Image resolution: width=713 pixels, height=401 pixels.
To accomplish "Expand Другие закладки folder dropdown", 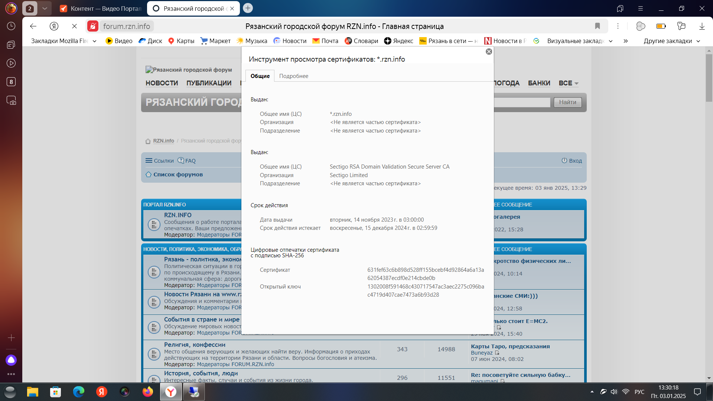I will (698, 41).
